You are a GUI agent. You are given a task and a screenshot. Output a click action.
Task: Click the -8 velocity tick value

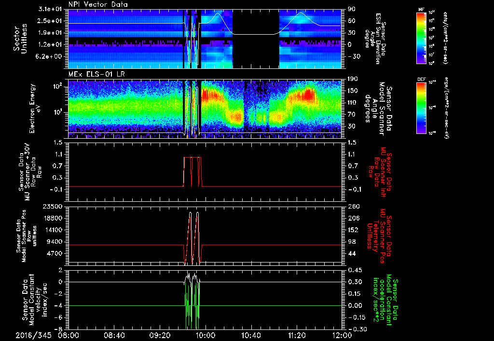coord(59,329)
